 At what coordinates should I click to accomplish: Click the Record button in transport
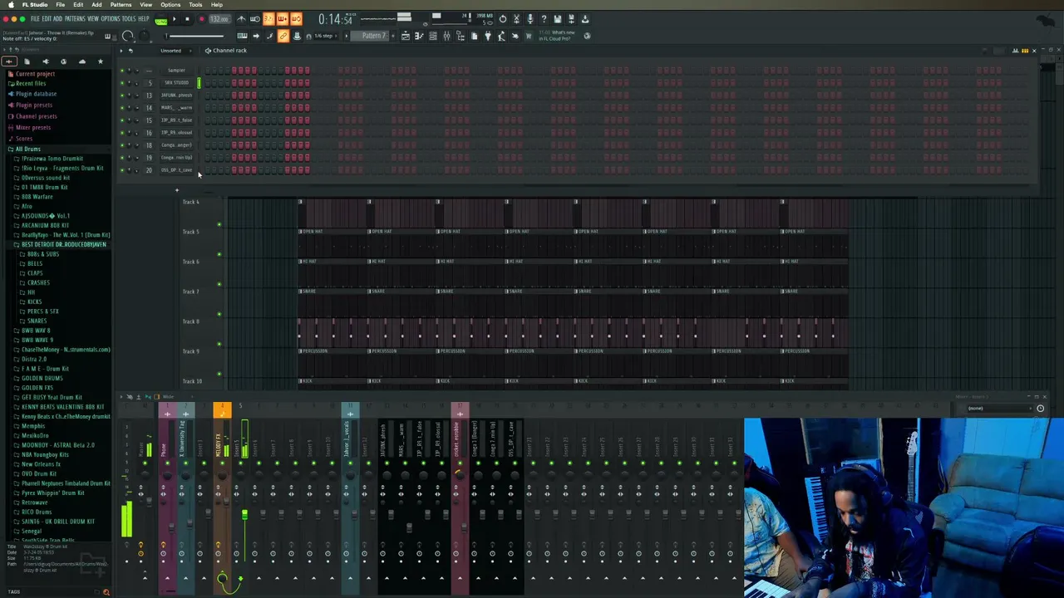coord(201,19)
